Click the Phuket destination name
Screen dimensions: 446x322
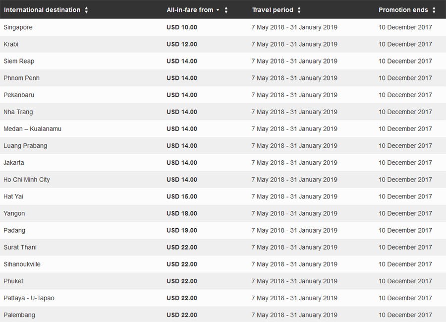(13, 281)
